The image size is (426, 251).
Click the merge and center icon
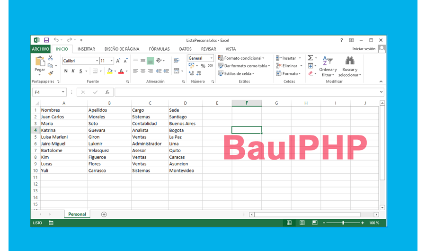click(177, 71)
